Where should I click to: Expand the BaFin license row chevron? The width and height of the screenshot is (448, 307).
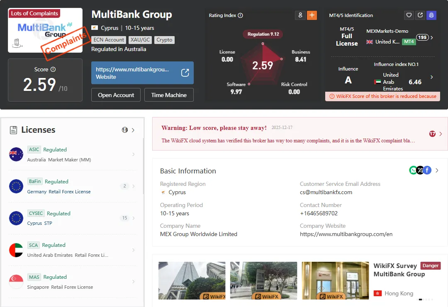134,186
